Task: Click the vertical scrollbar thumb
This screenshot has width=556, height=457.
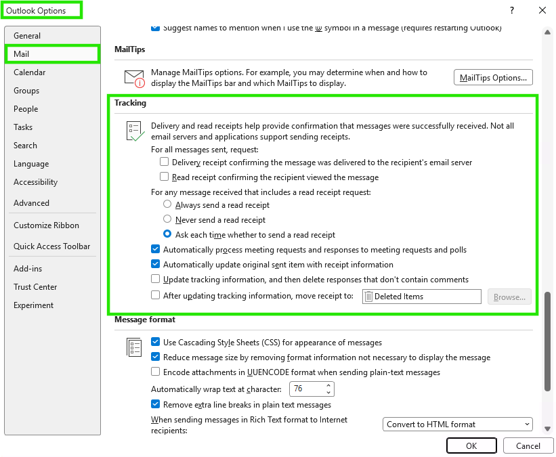Action: (547, 341)
